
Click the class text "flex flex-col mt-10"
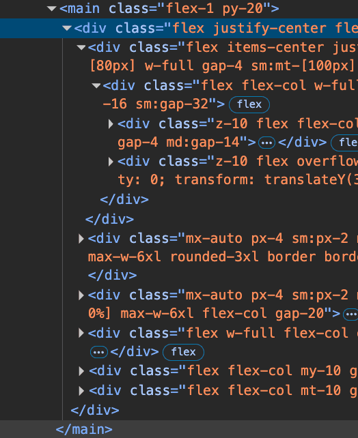tap(264, 390)
